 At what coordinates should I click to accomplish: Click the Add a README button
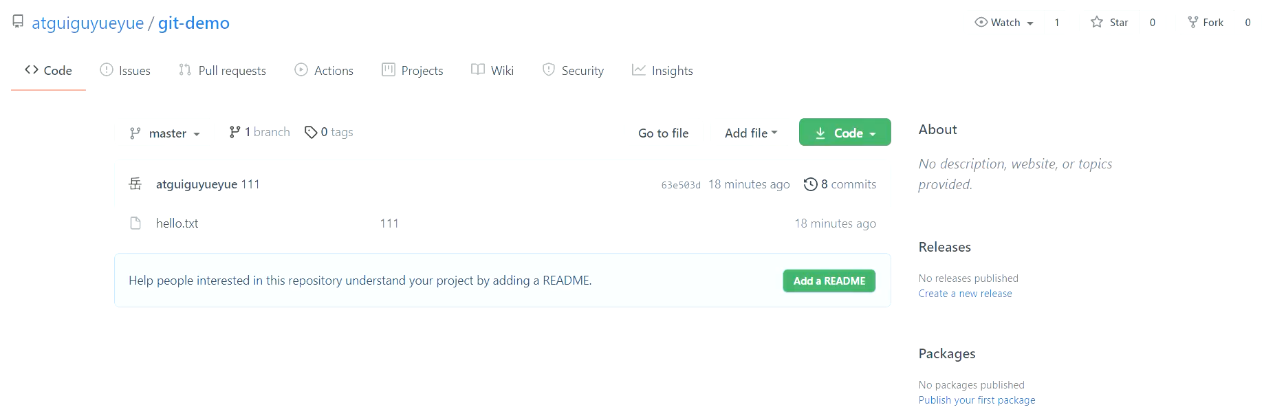829,281
